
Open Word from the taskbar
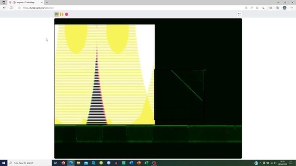[x=131, y=163]
